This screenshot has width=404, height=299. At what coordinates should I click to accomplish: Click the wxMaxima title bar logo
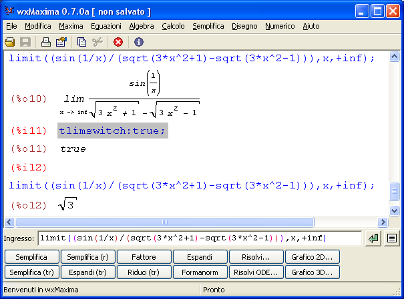pyautogui.click(x=9, y=11)
